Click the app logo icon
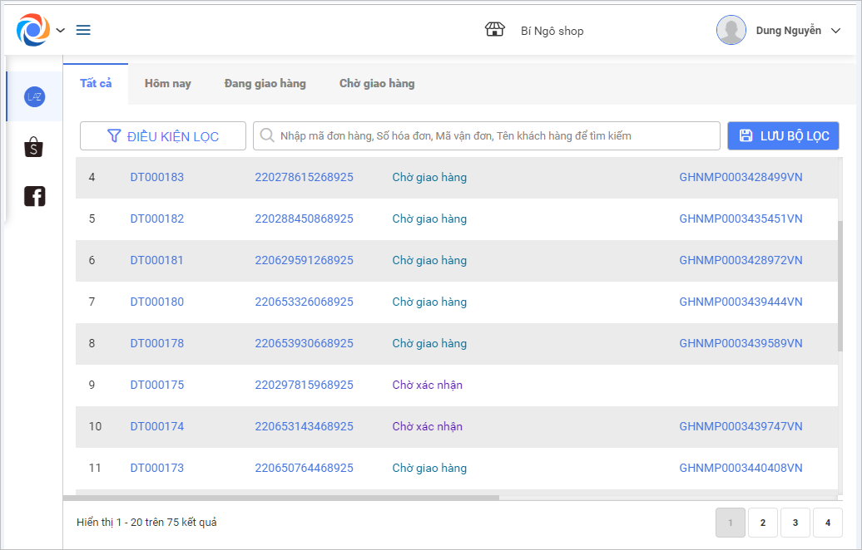The width and height of the screenshot is (862, 550). 33,30
